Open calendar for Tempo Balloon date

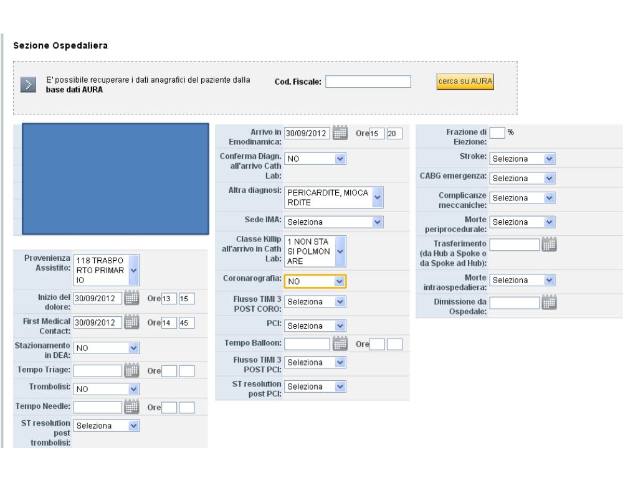[340, 344]
